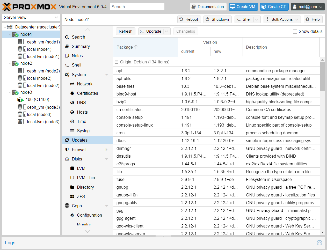Open the Shell button dropdown arrow
The image size is (327, 250).
point(257,19)
